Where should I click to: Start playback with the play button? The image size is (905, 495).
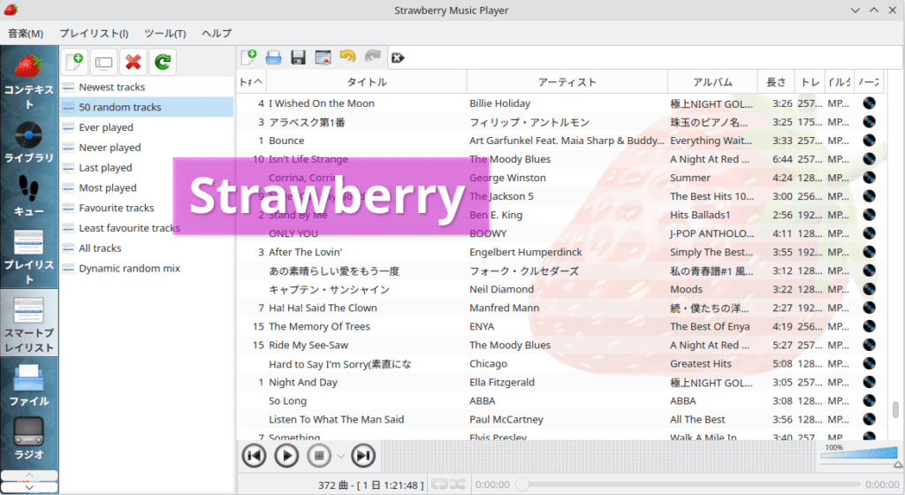[286, 456]
